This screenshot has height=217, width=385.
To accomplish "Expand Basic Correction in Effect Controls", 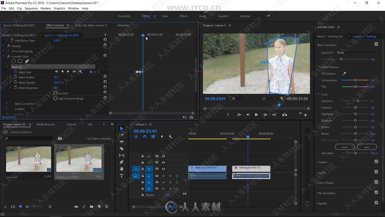I will pyautogui.click(x=7, y=103).
